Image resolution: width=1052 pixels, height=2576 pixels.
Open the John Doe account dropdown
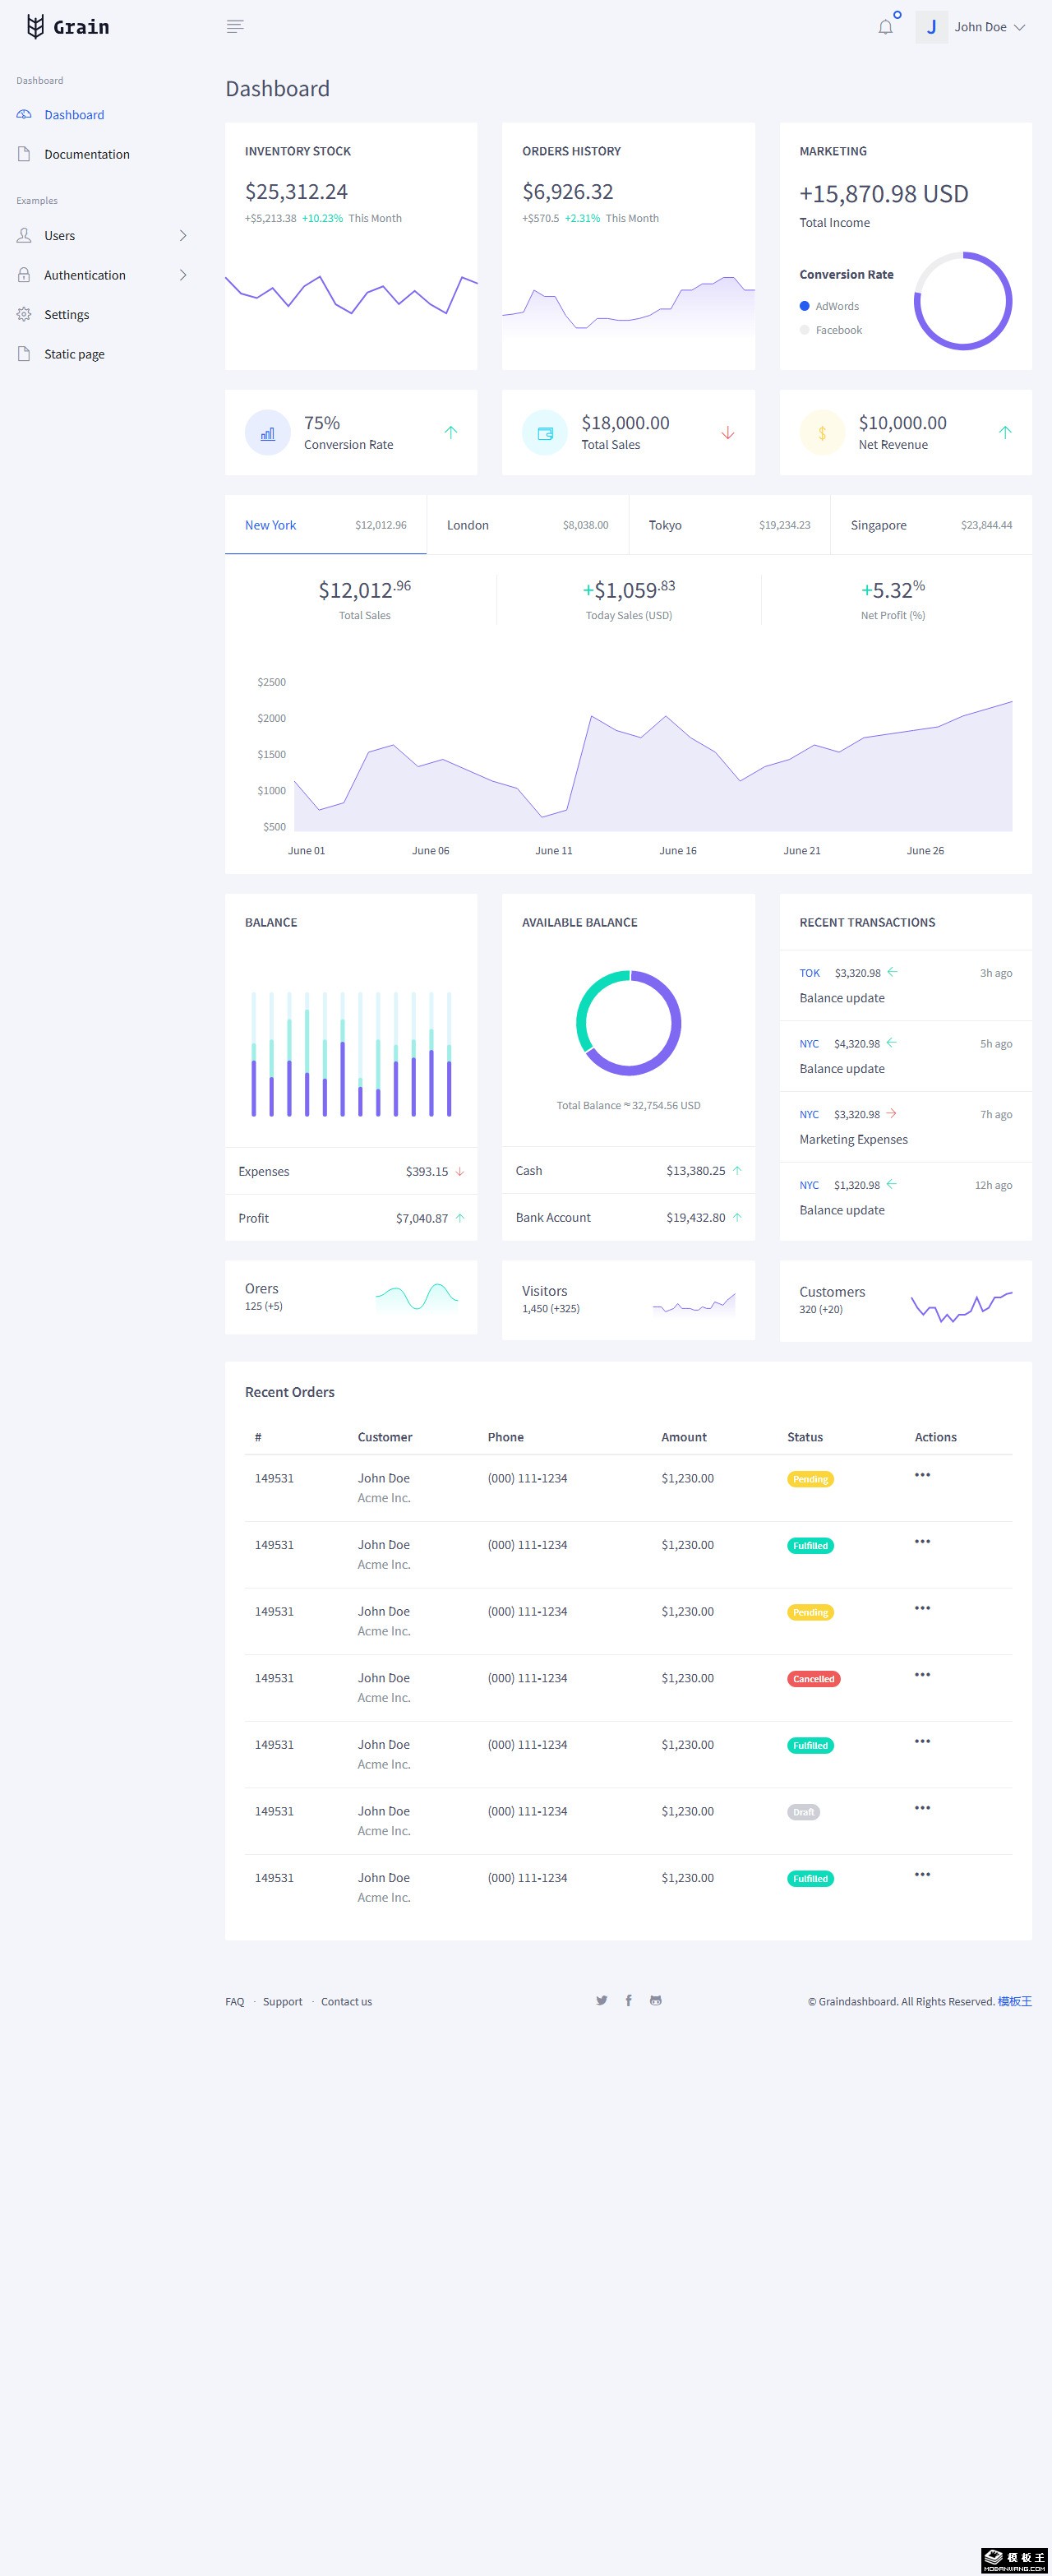988,27
